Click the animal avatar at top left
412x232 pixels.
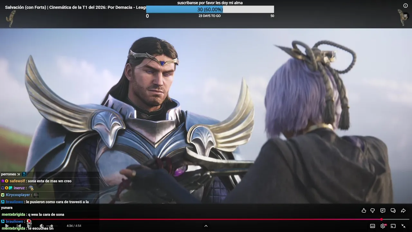click(11, 18)
